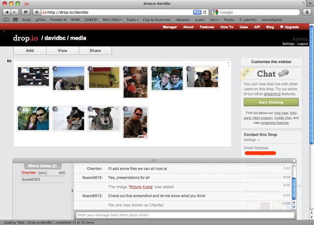Open the rLater bookmarklet
Image resolution: width=314 pixels, height=225 pixels.
[x=200, y=20]
